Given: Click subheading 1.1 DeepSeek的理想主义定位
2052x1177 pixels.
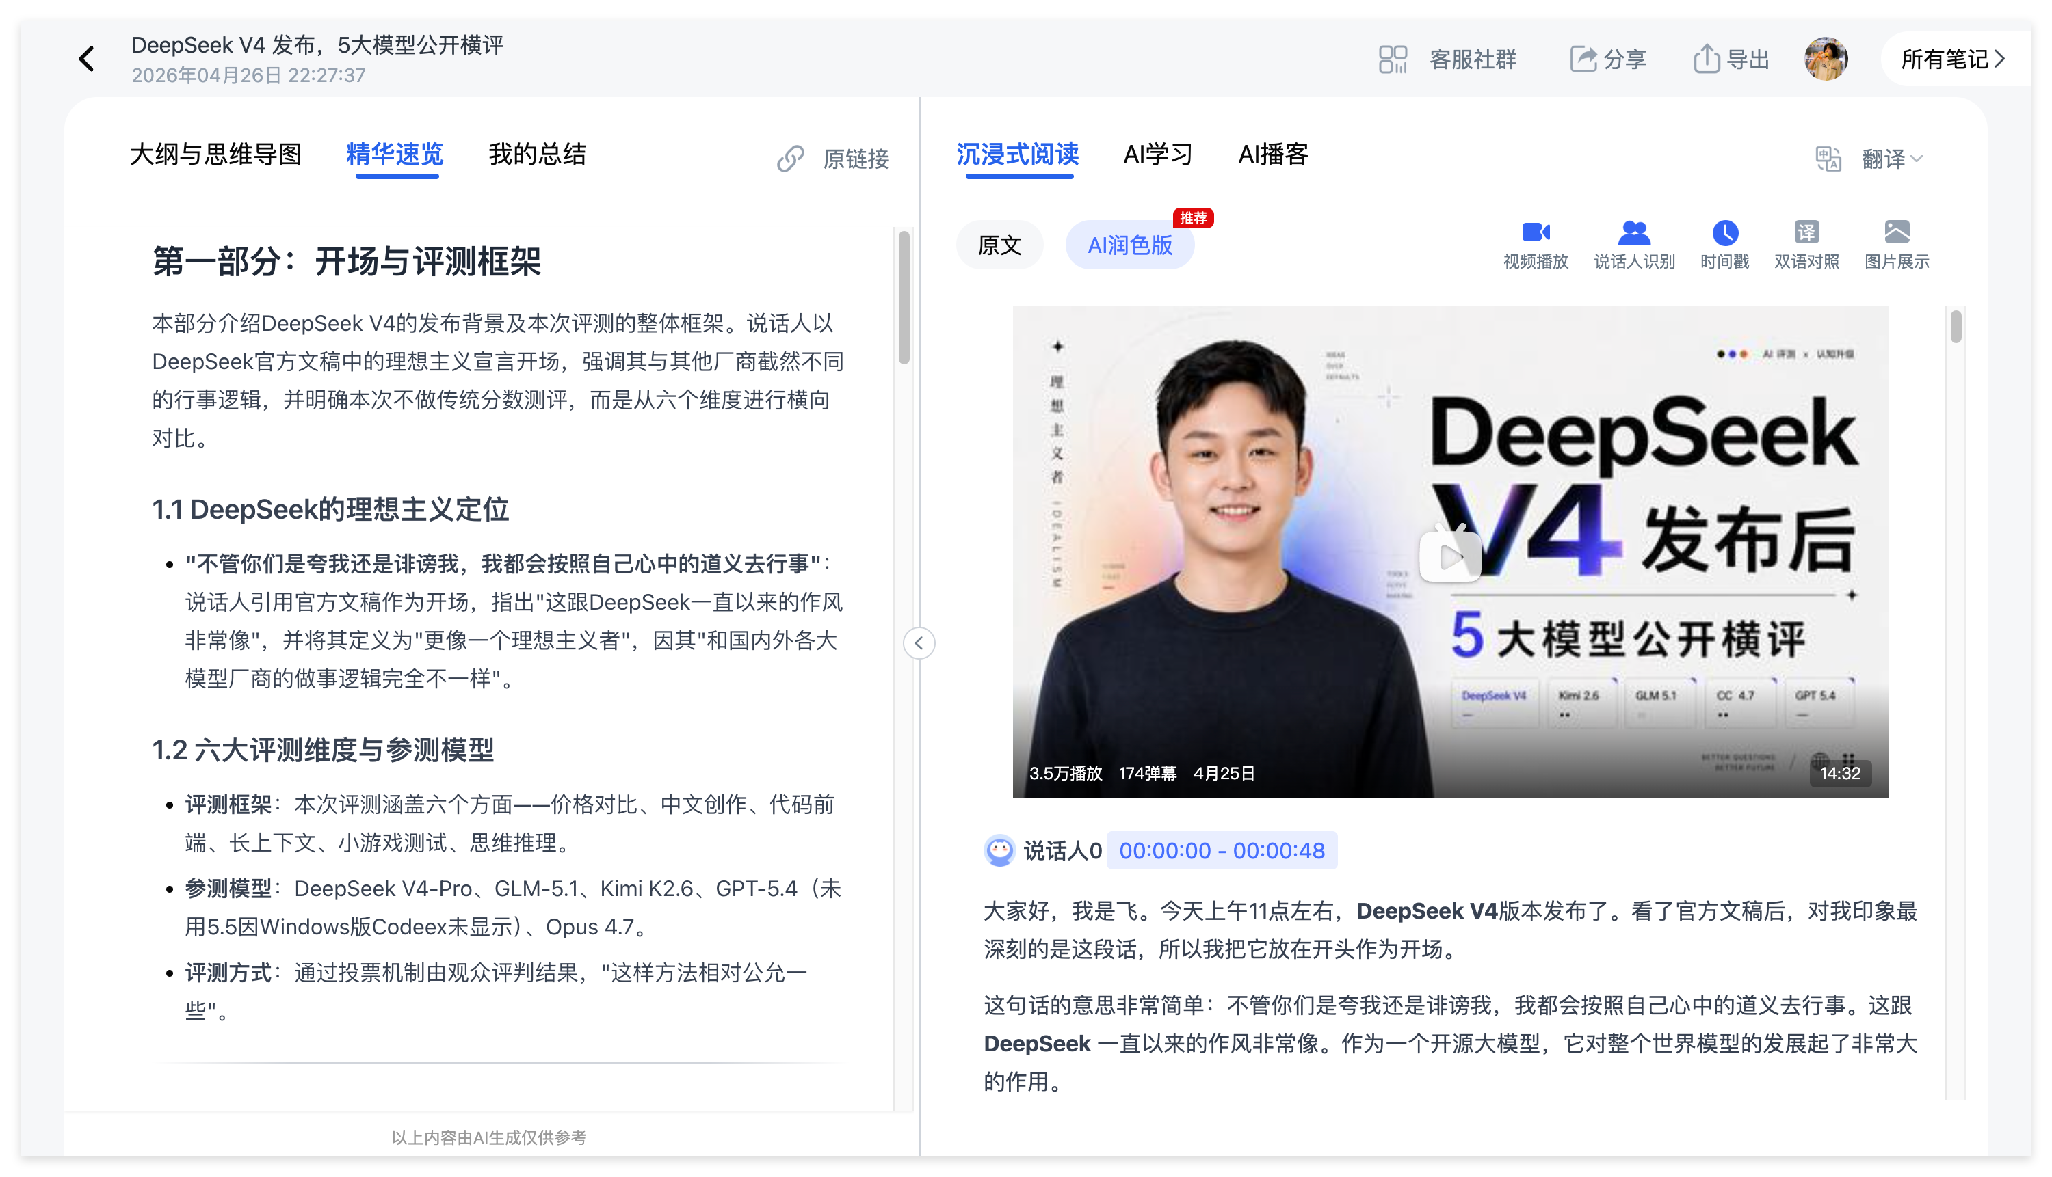Looking at the screenshot, I should click(x=330, y=509).
